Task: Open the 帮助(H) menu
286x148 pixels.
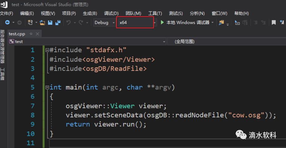Action: [241, 13]
